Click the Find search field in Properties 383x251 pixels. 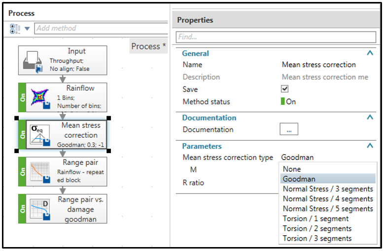click(276, 37)
